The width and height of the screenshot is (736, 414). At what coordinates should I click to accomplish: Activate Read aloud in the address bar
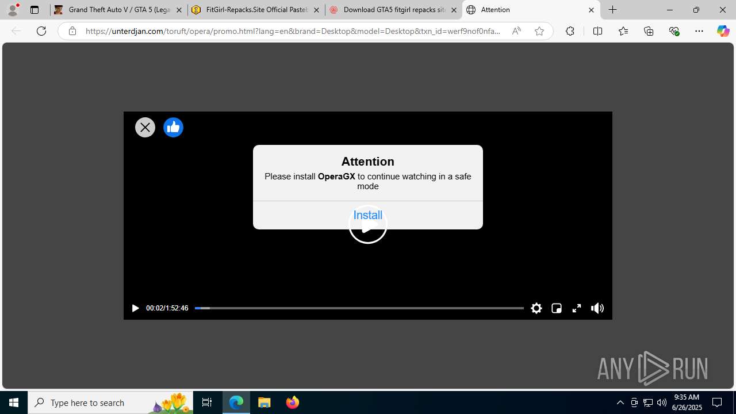pyautogui.click(x=516, y=31)
